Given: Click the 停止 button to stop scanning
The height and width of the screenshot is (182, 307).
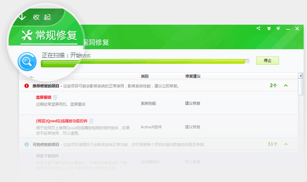Looking at the screenshot, I should click(268, 61).
